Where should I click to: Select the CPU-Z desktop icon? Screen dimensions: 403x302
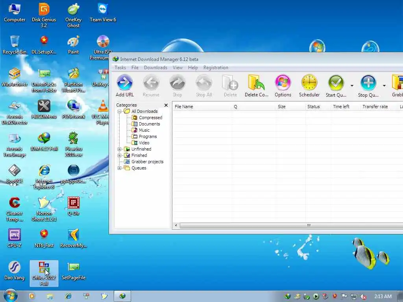click(15, 238)
